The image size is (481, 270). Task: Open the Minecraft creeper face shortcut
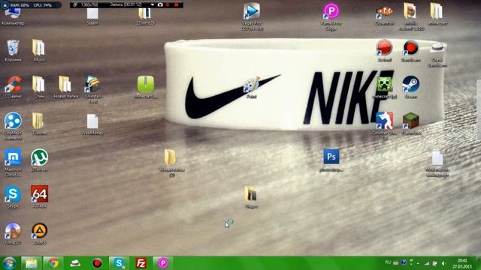point(384,87)
